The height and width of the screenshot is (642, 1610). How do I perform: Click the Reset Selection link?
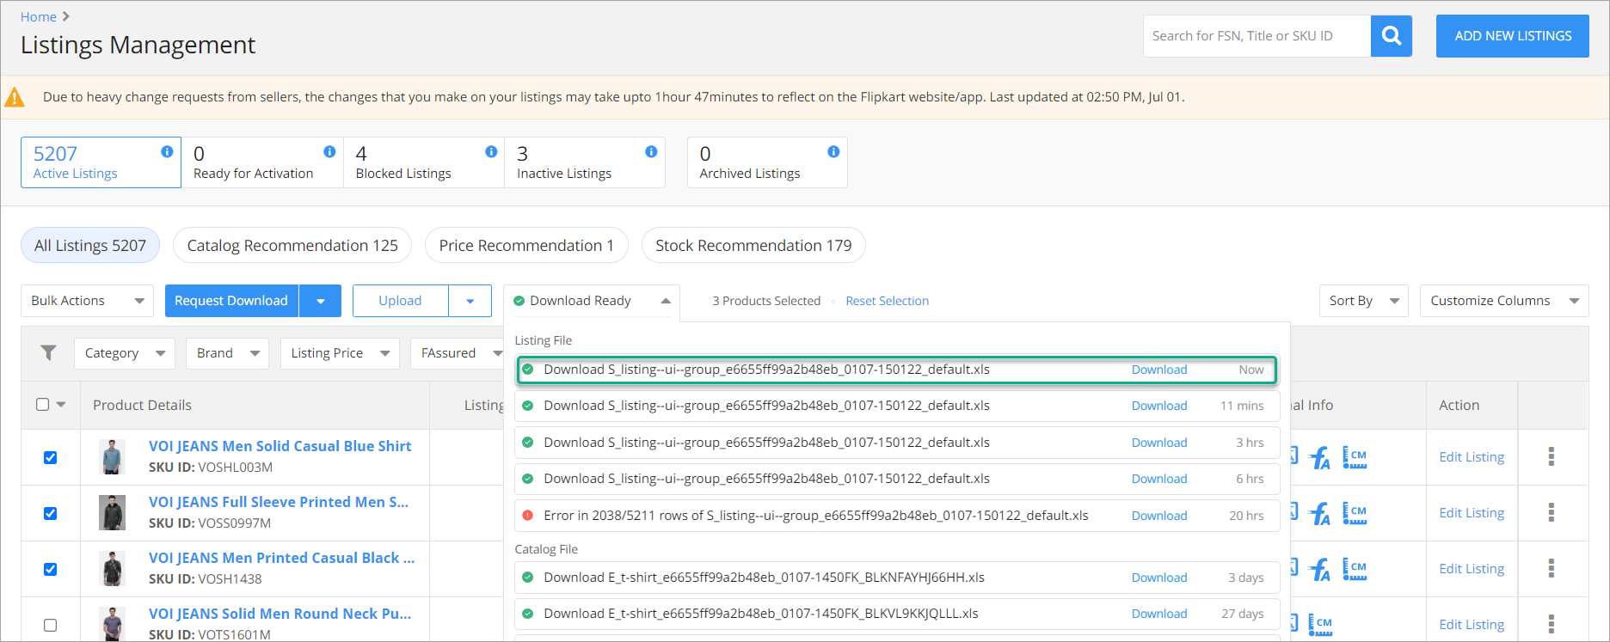(x=887, y=301)
